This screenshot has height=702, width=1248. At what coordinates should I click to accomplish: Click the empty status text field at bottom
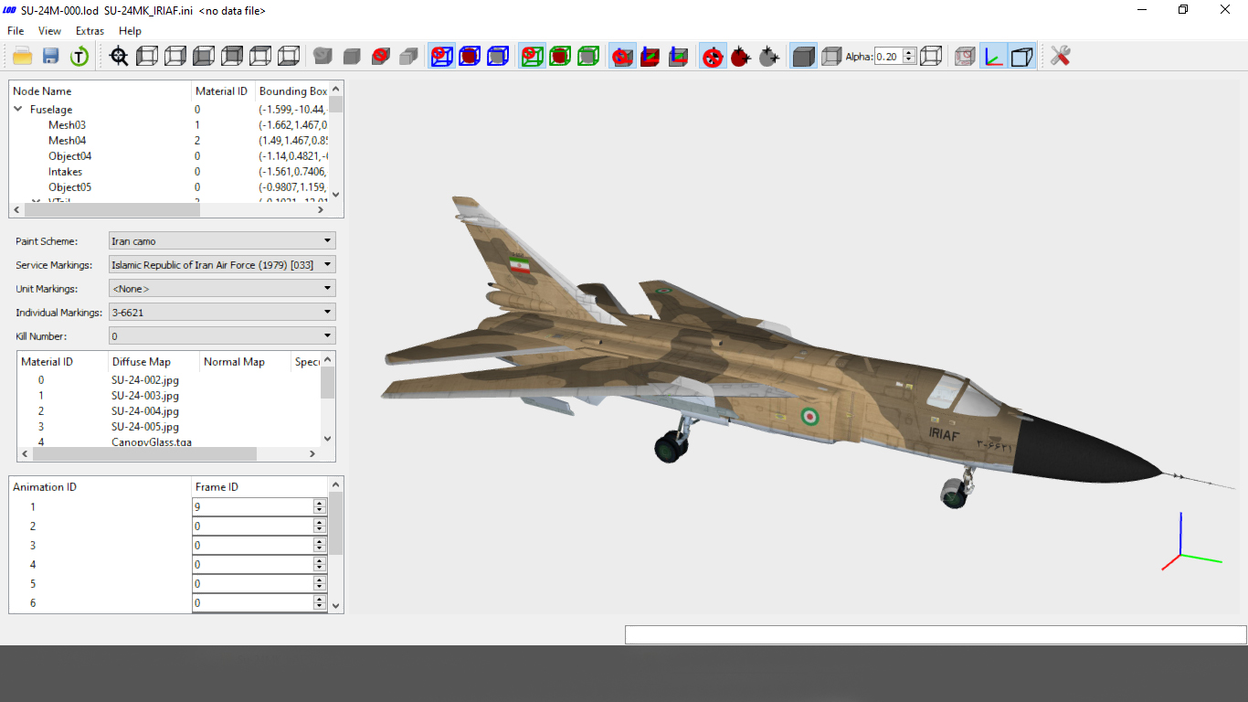[x=936, y=634]
